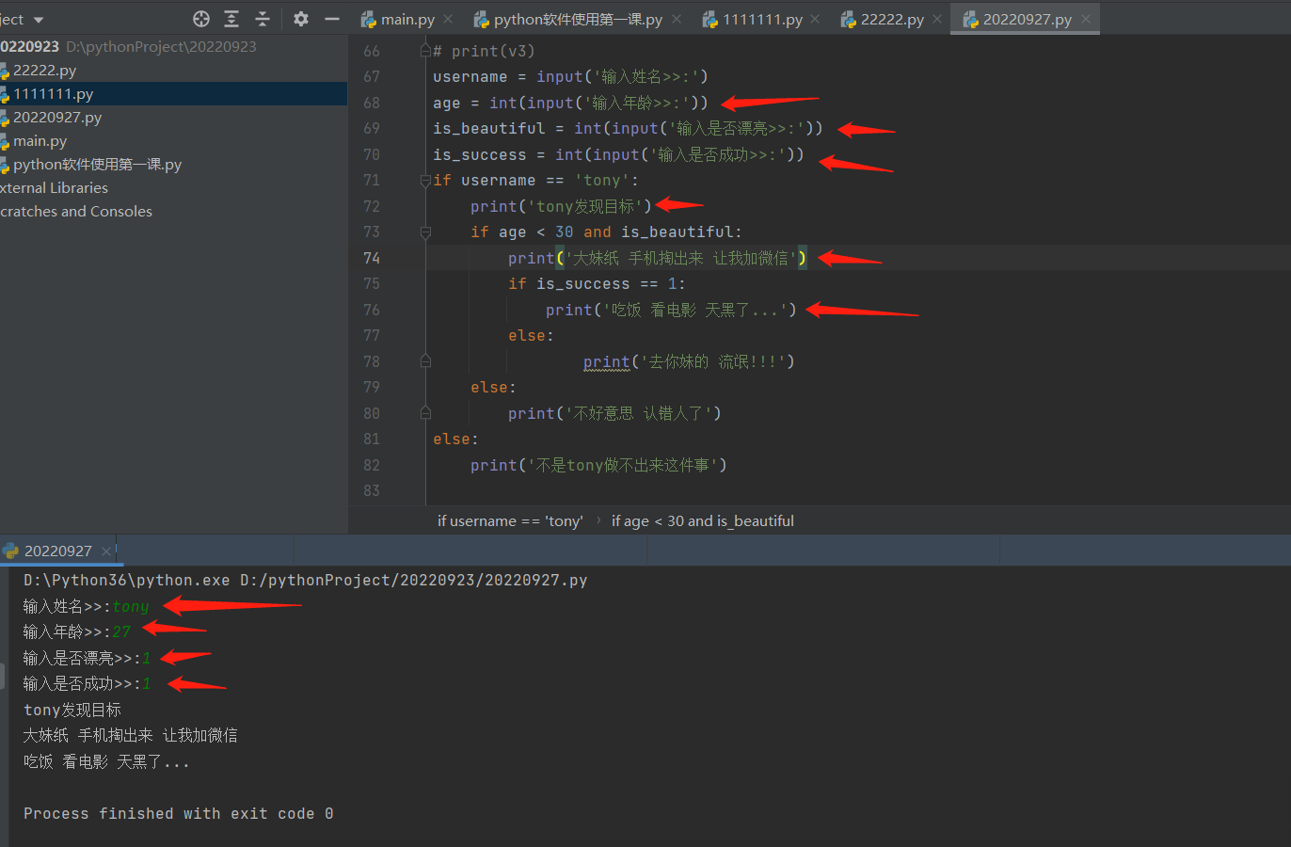
Task: Click line number 83 in the gutter
Action: pyautogui.click(x=372, y=490)
